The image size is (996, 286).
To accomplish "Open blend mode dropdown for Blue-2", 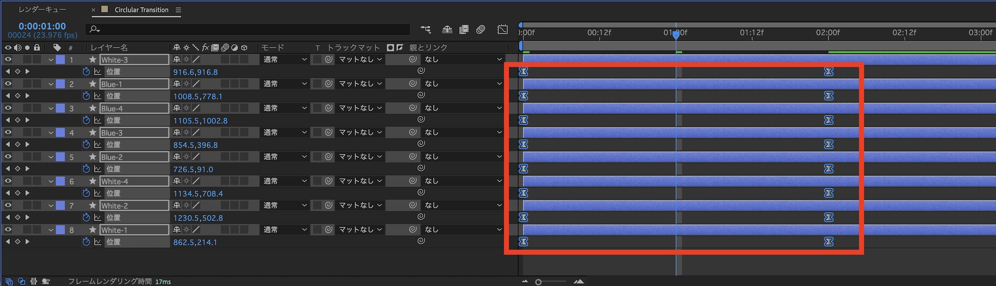I will pyautogui.click(x=284, y=156).
